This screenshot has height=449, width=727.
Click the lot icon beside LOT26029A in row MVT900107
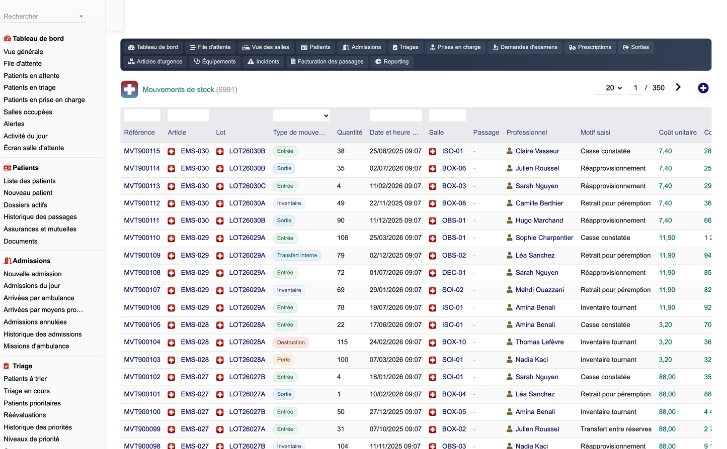[220, 290]
